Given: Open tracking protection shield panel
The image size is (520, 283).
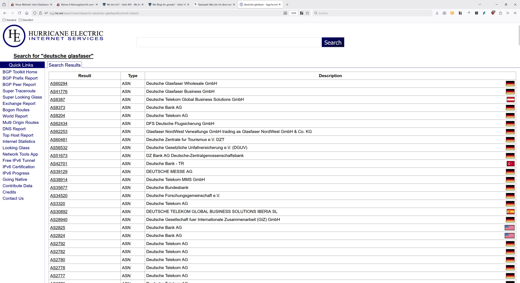Looking at the screenshot, I should pos(35,13).
